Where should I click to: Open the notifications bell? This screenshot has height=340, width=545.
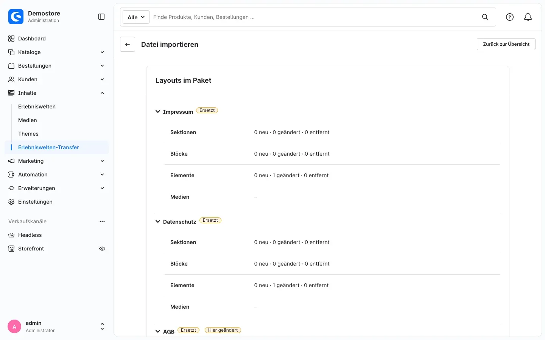pyautogui.click(x=528, y=17)
